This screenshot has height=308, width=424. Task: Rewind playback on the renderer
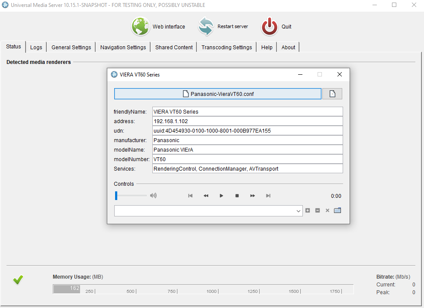[206, 196]
